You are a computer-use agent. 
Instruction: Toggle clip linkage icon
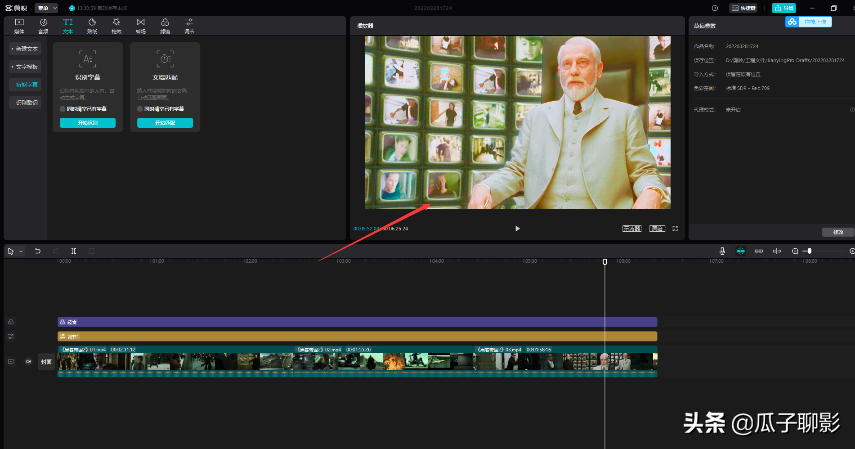point(759,251)
